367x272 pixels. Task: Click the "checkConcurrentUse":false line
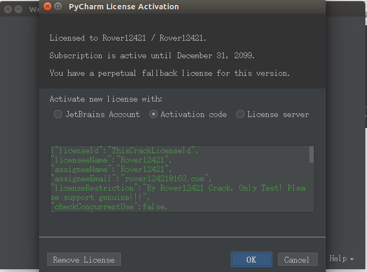click(x=109, y=207)
